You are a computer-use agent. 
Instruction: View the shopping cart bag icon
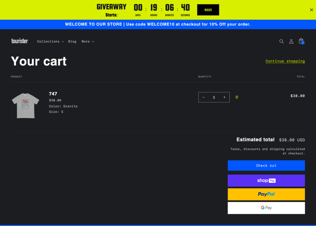coord(301,41)
